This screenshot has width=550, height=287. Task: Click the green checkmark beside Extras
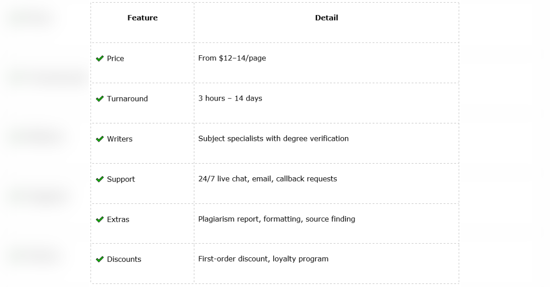click(x=99, y=219)
